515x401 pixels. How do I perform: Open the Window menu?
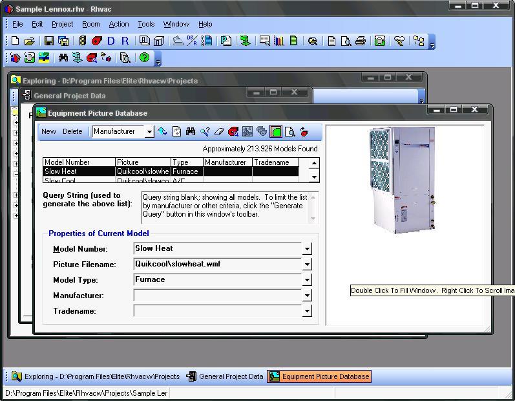[x=176, y=25]
